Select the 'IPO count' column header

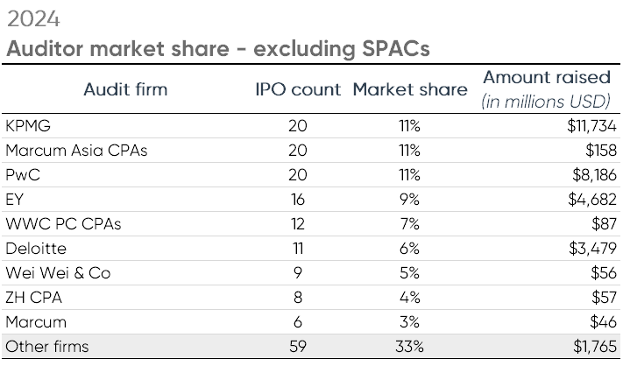pos(298,89)
